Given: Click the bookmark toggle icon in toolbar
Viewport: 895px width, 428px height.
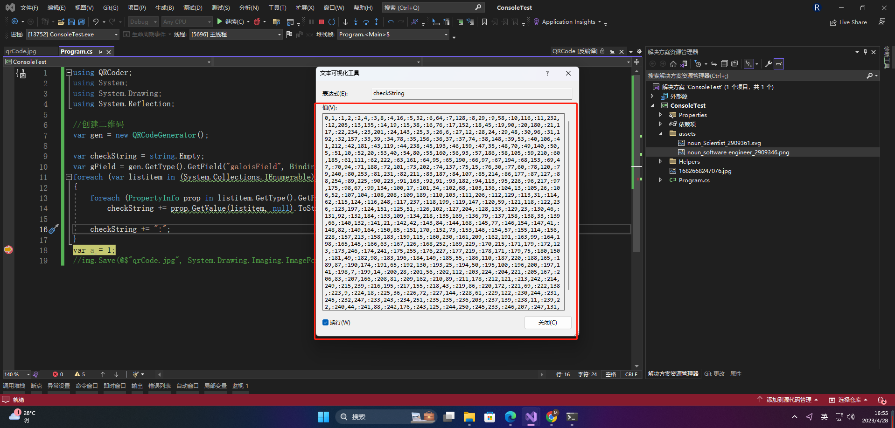Looking at the screenshot, I should click(x=484, y=22).
